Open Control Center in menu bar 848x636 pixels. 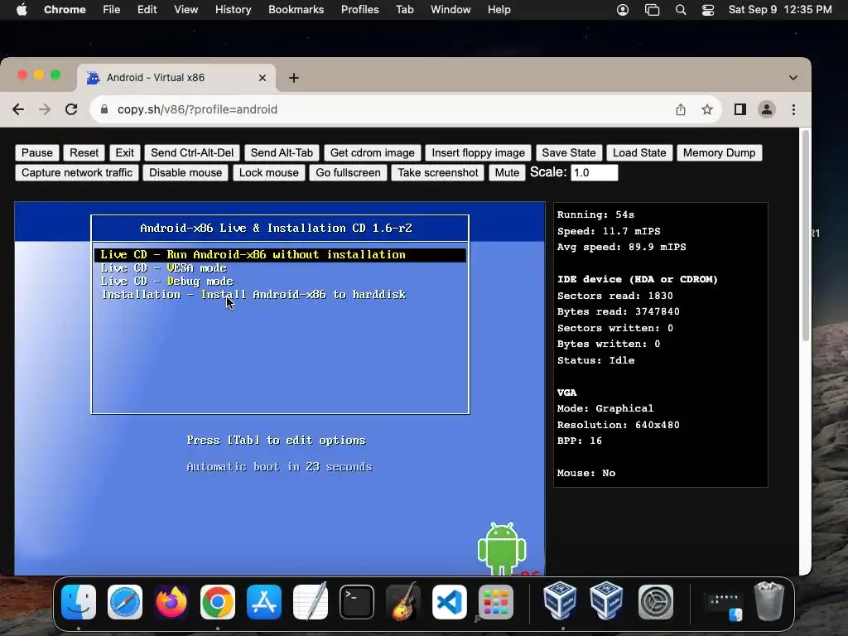tap(708, 10)
